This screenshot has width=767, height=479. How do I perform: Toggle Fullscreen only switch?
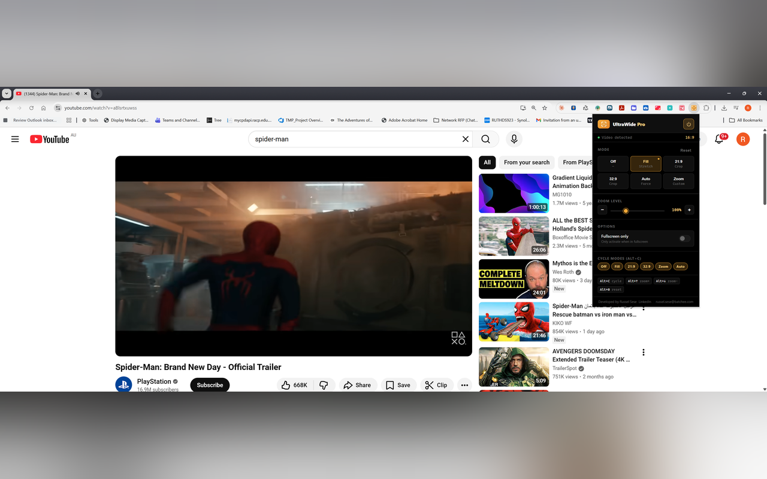pos(684,238)
